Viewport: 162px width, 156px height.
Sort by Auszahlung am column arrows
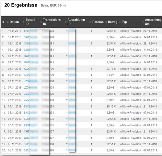[x=143, y=22]
